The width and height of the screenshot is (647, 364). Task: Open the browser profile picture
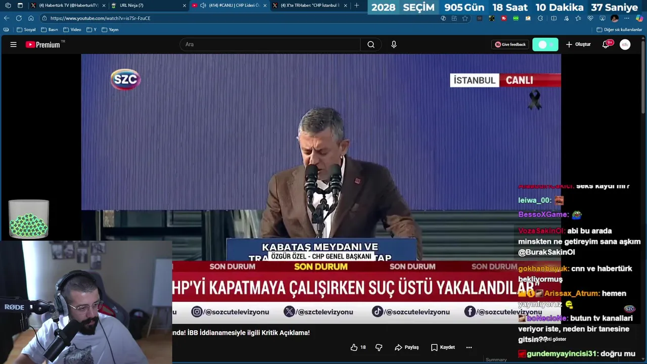615,18
